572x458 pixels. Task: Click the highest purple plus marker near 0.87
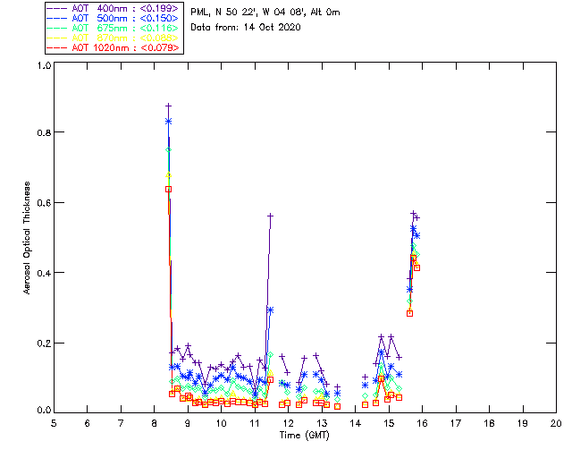(x=168, y=106)
